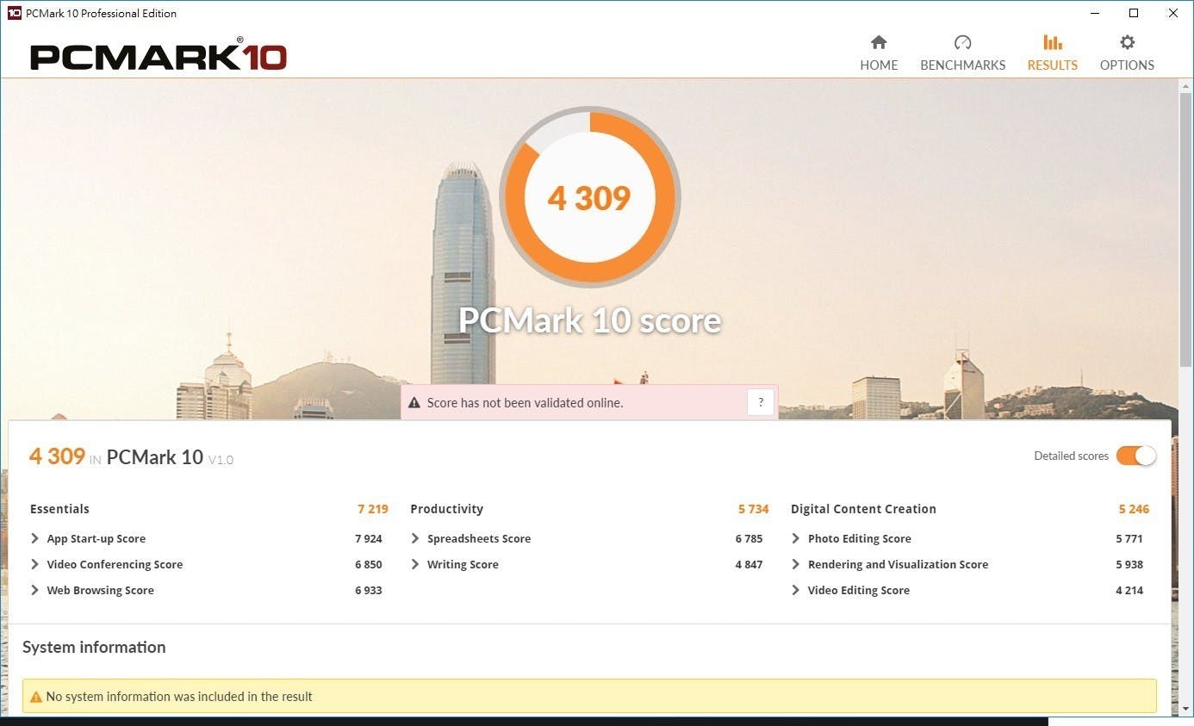Click the Productivity group heading
The width and height of the screenshot is (1194, 726).
click(x=447, y=509)
